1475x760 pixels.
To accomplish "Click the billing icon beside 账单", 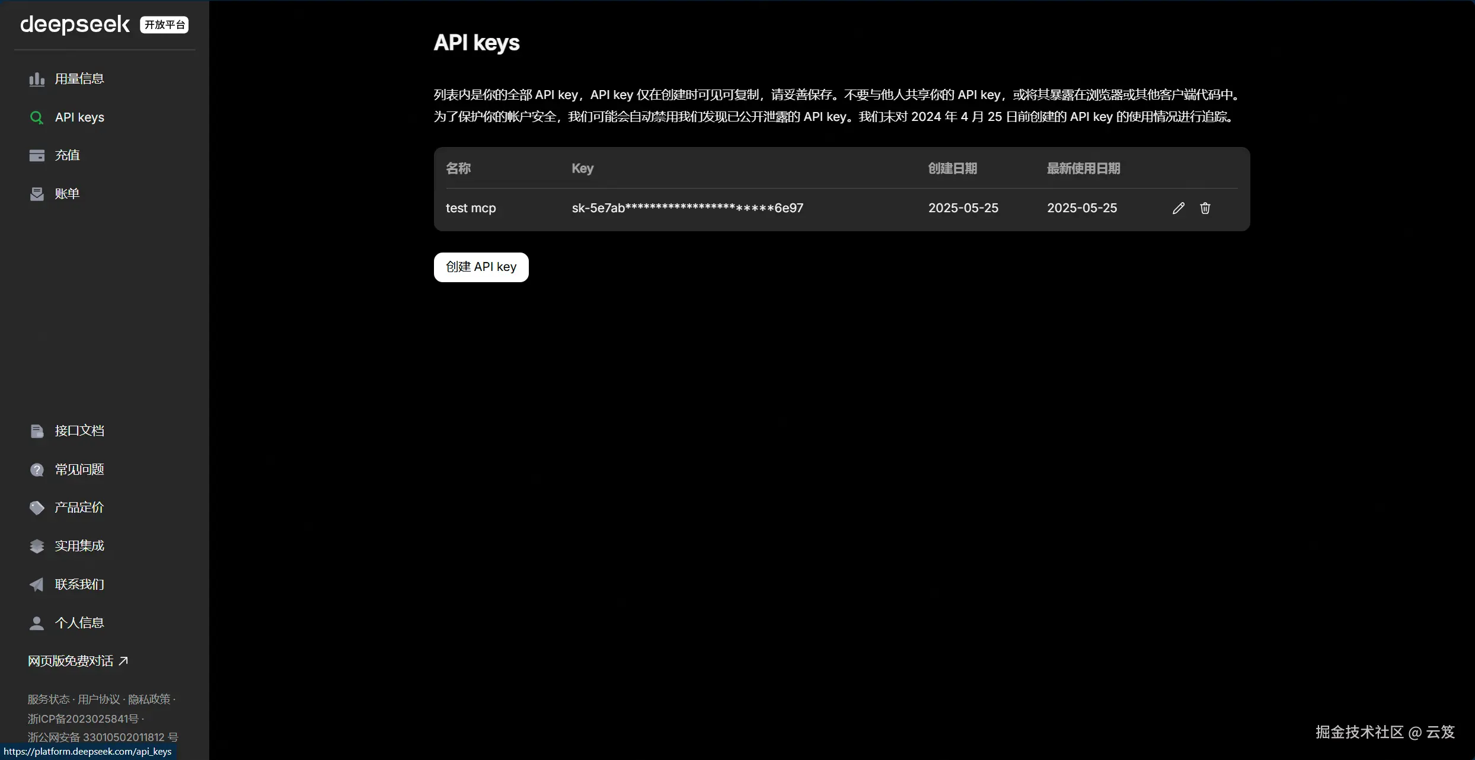I will click(x=37, y=194).
